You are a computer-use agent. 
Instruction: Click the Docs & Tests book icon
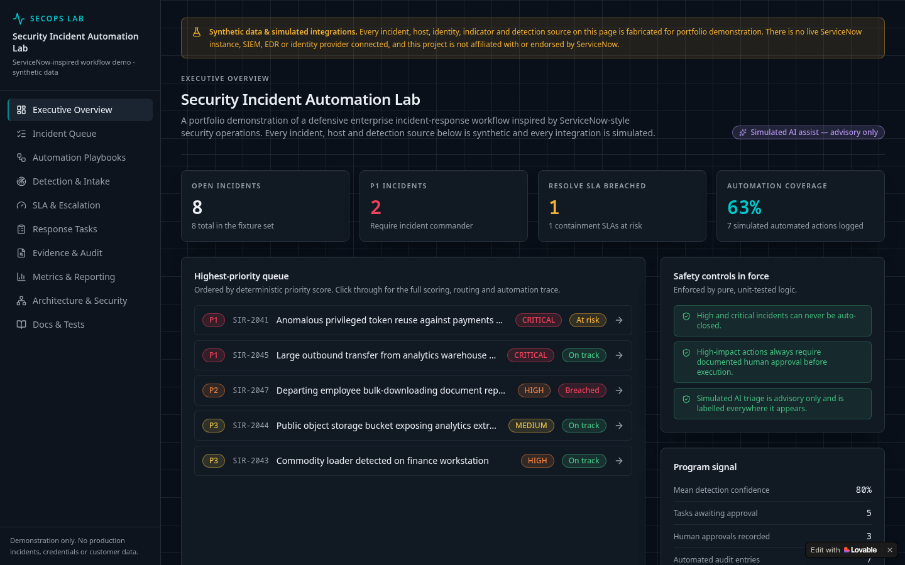[21, 325]
